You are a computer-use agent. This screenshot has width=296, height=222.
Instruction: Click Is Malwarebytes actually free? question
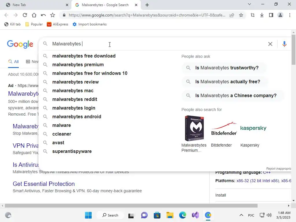225,82
